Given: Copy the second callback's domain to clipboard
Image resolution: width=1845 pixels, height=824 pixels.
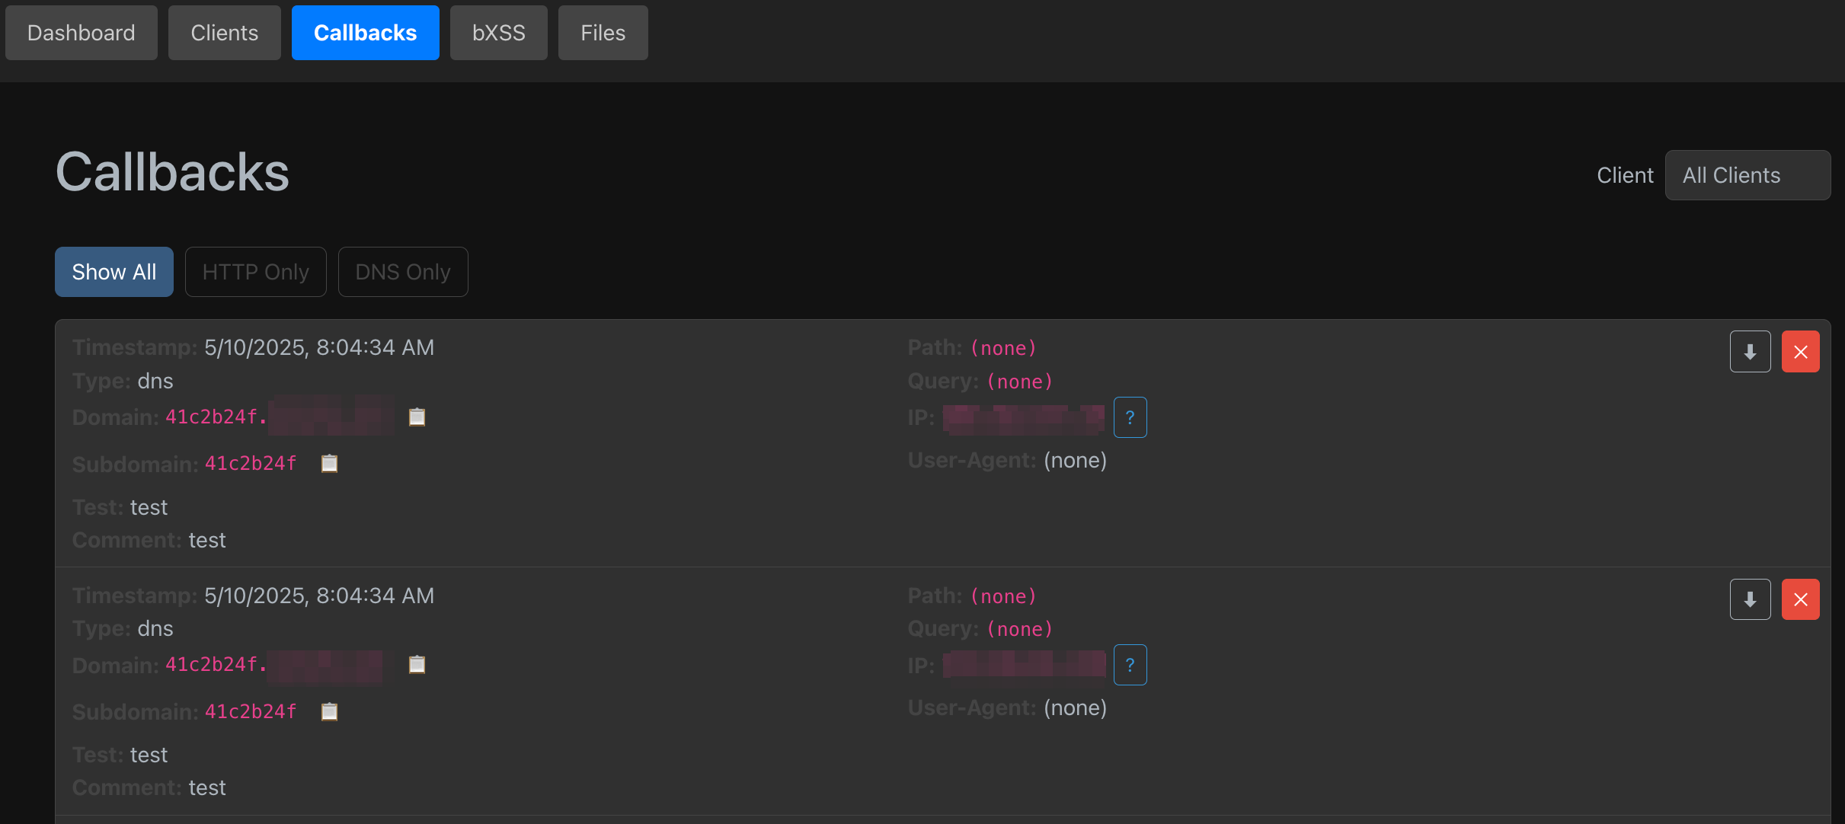Looking at the screenshot, I should click(x=417, y=665).
